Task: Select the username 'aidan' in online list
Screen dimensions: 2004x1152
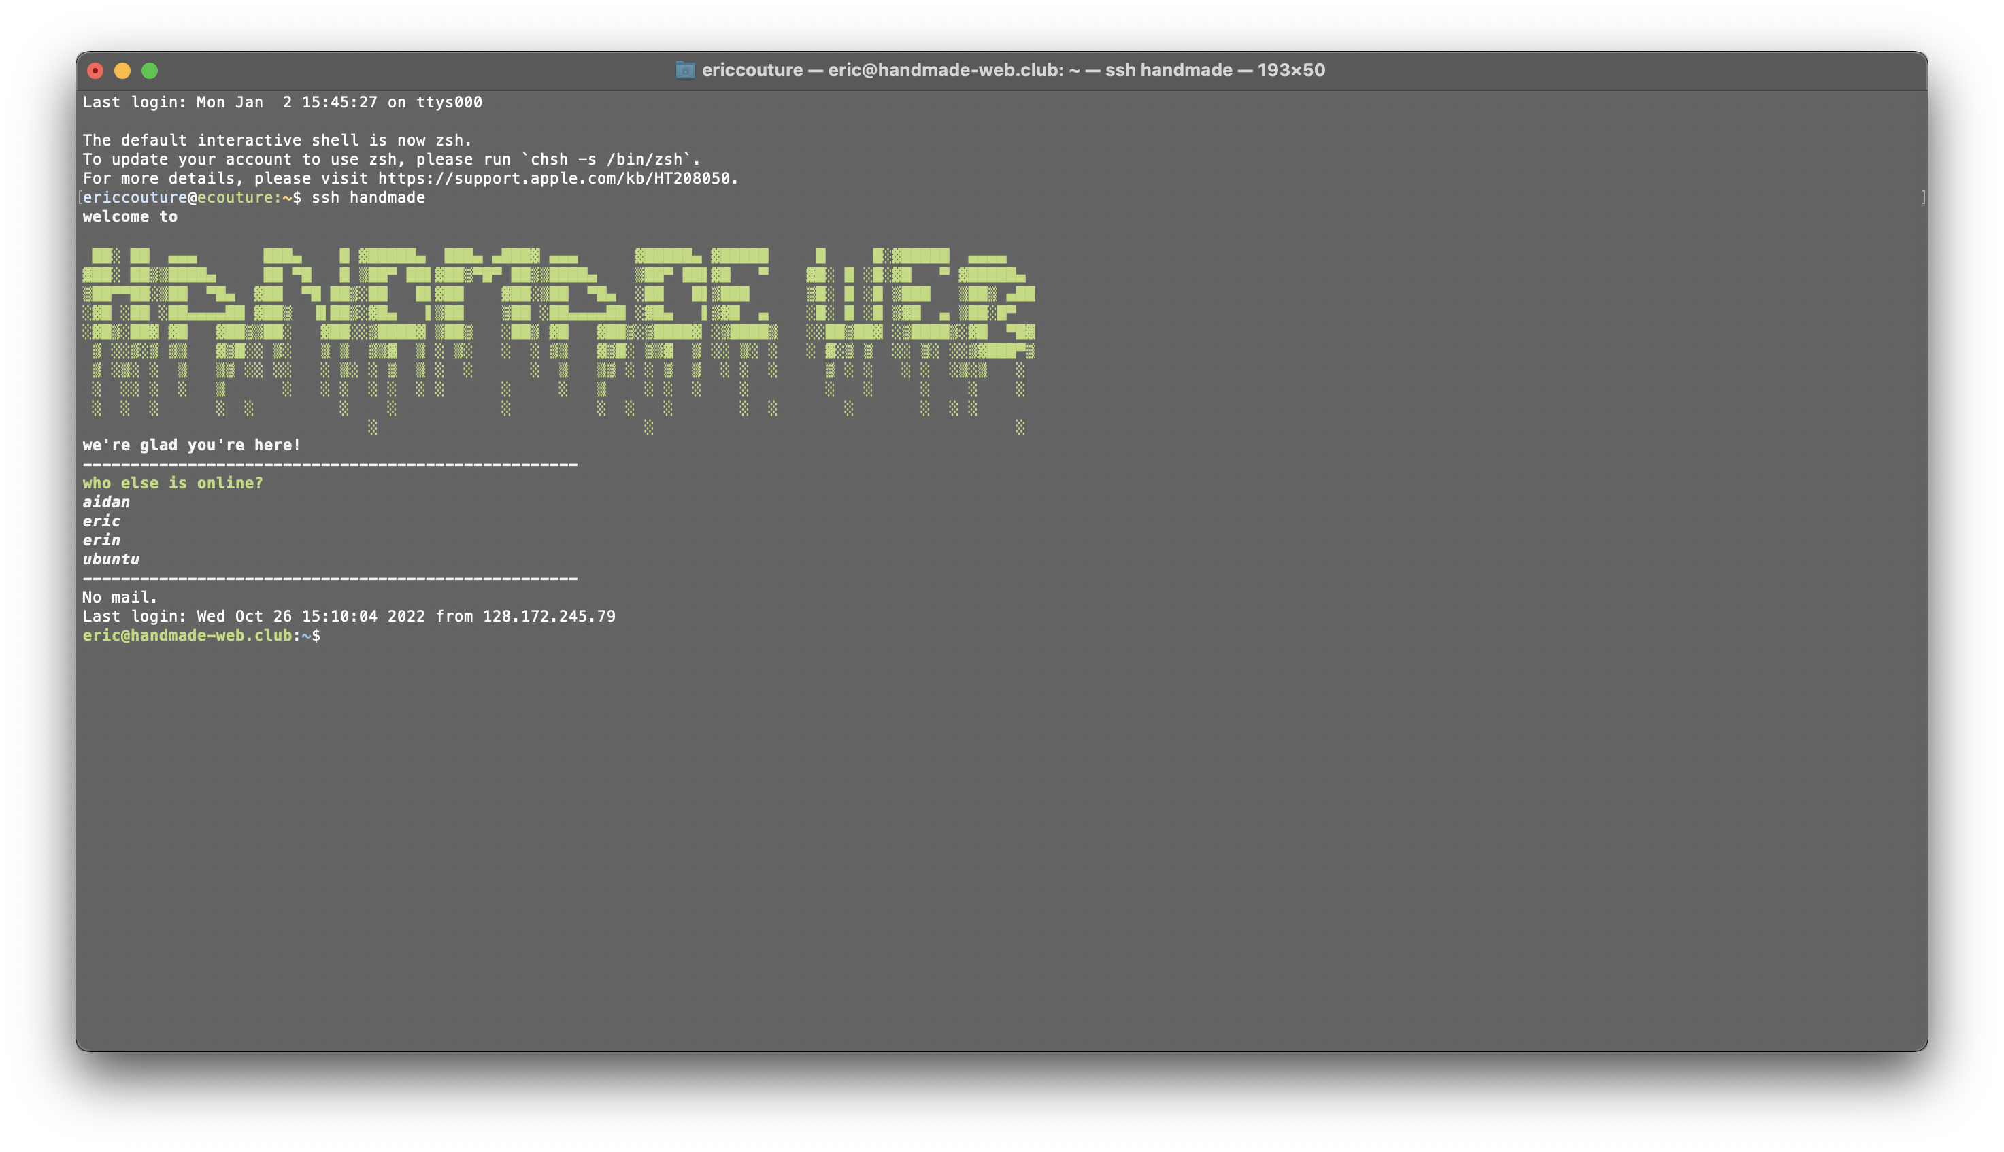Action: click(106, 502)
